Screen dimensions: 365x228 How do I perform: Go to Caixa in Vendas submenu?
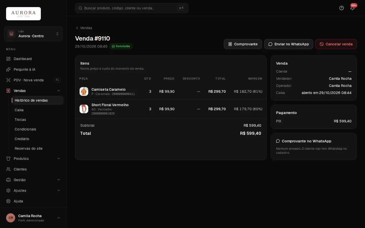38,110
